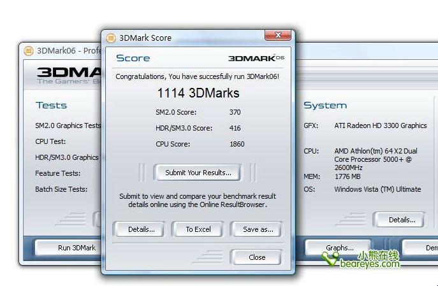Screen dimensions: 438x286
Task: Click the Tests panel heading
Action: tap(51, 105)
